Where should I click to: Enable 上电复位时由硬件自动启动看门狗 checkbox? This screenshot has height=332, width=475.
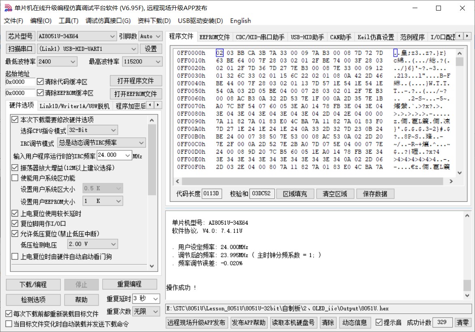[x=15, y=257]
